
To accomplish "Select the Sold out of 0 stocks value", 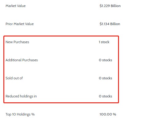I will 105,78.
